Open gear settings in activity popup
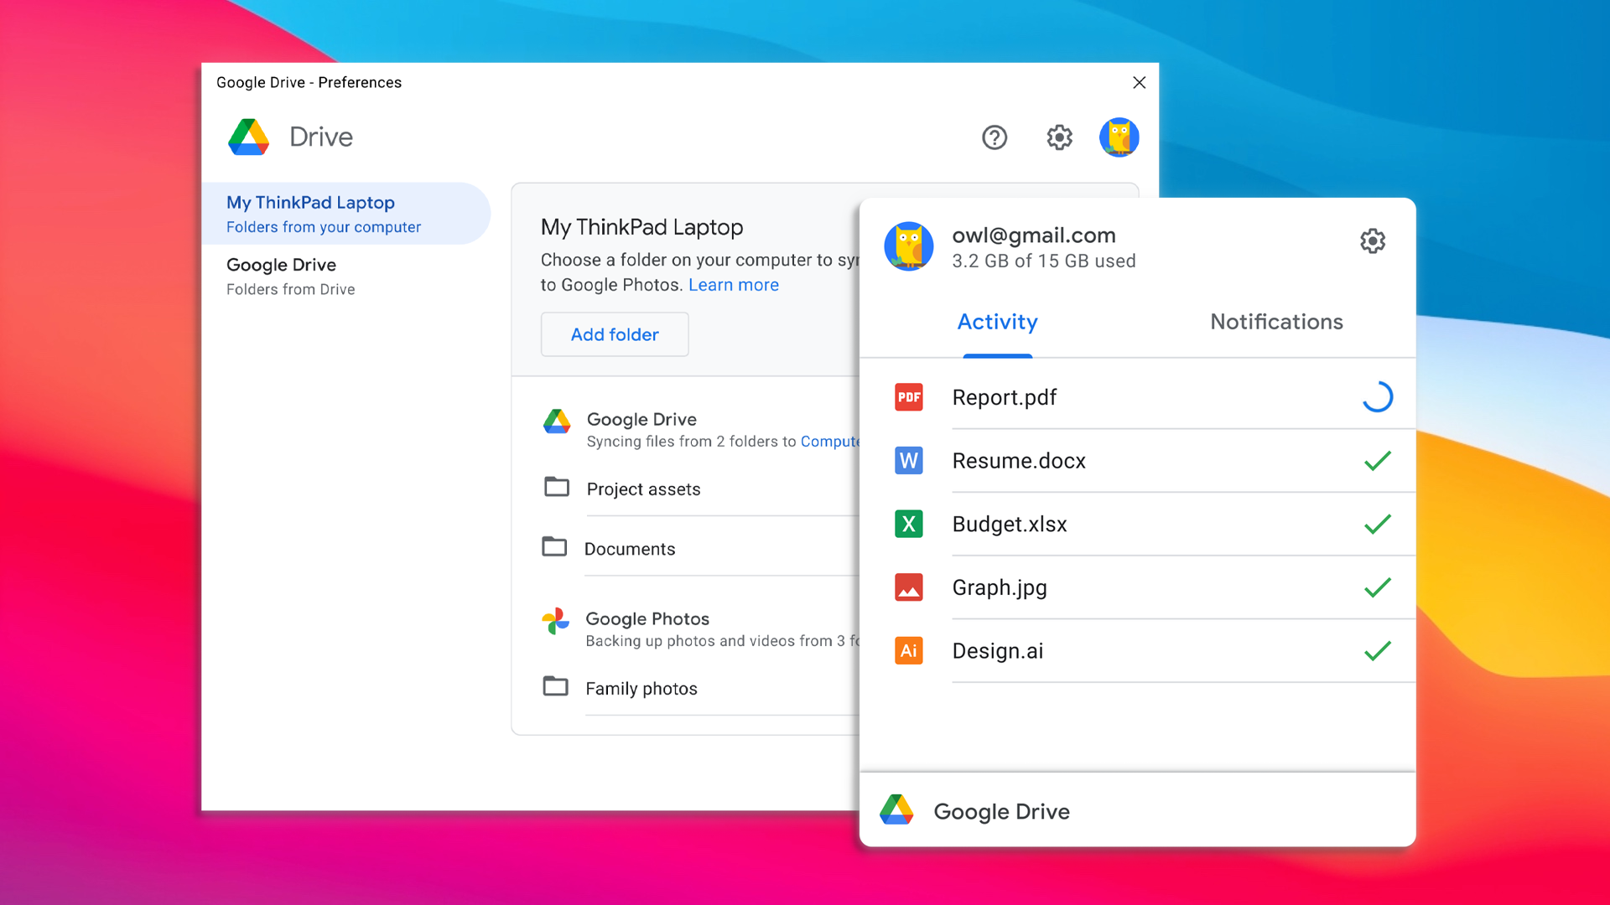 click(1372, 241)
